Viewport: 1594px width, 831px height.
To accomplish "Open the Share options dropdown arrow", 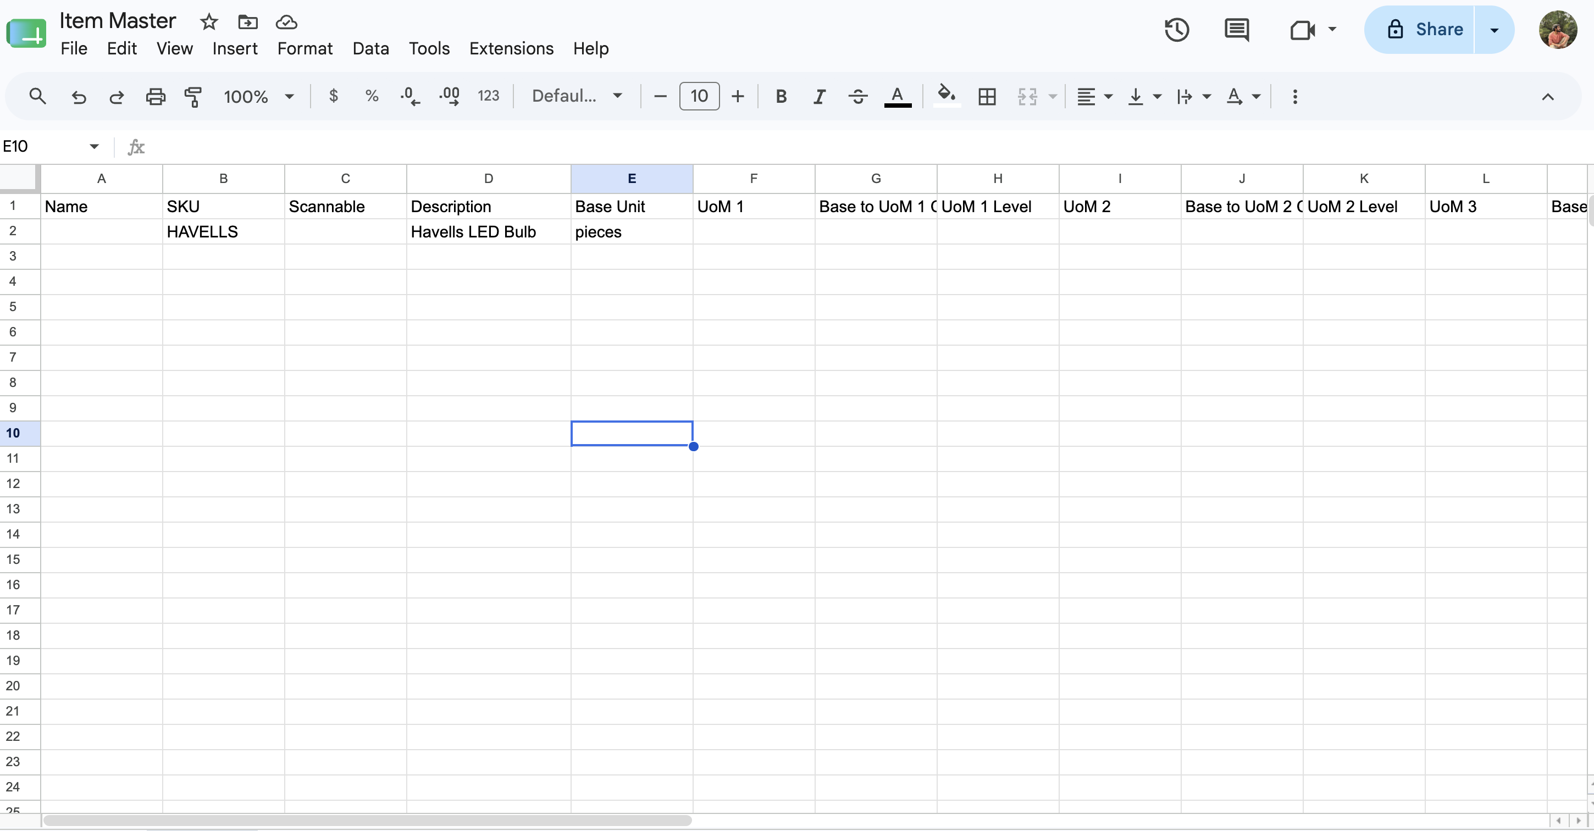I will tap(1494, 30).
